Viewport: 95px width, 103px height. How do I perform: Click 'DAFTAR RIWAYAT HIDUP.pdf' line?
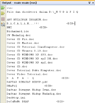[27, 82]
